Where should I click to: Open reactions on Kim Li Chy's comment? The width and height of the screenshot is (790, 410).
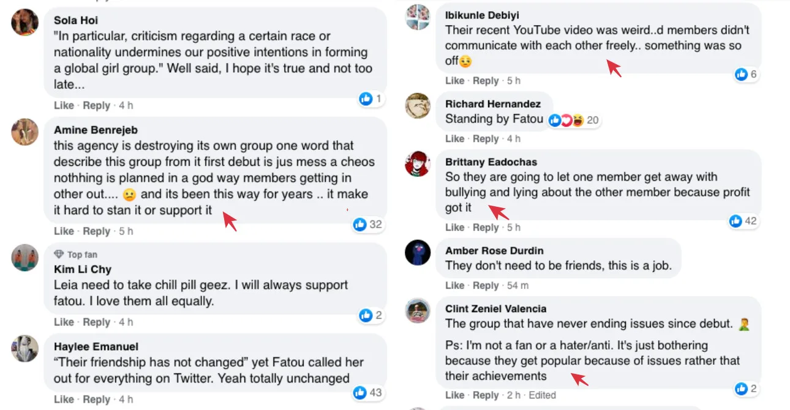(366, 315)
